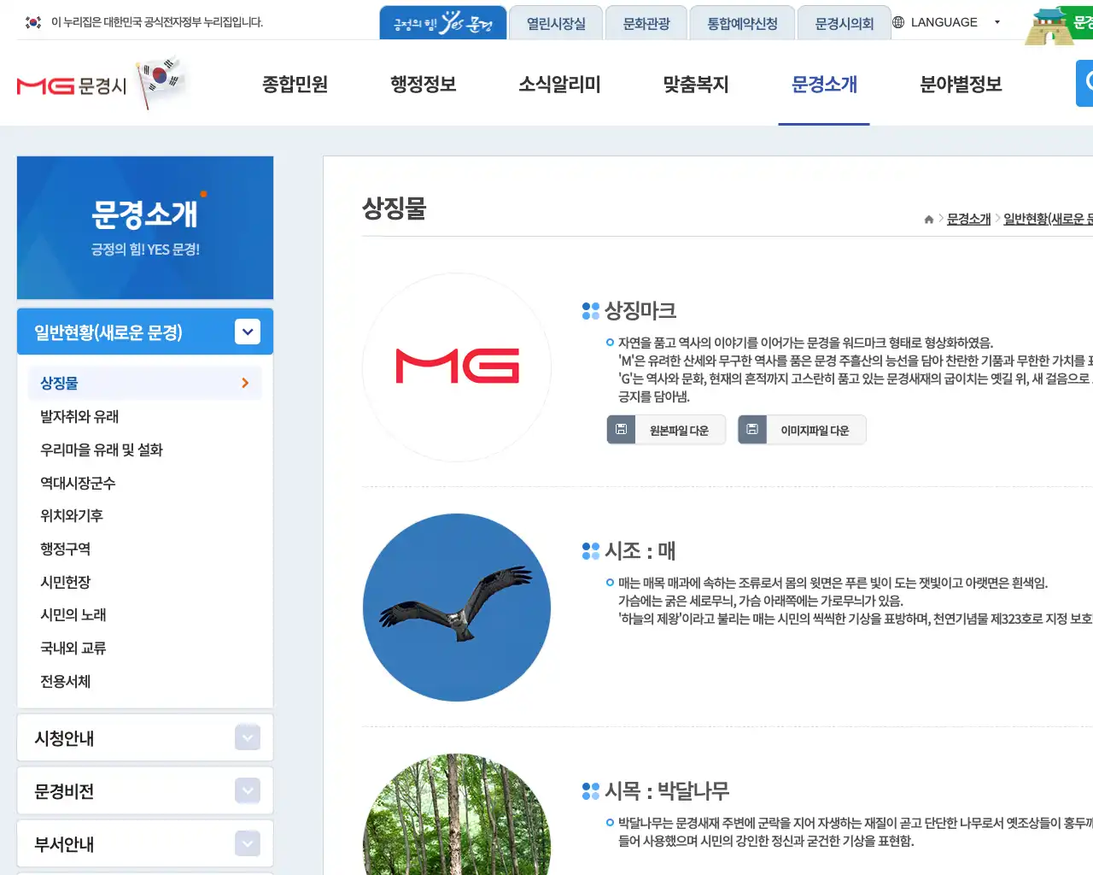1093x875 pixels.
Task: Expand the 시청안내 sidebar section
Action: click(248, 737)
